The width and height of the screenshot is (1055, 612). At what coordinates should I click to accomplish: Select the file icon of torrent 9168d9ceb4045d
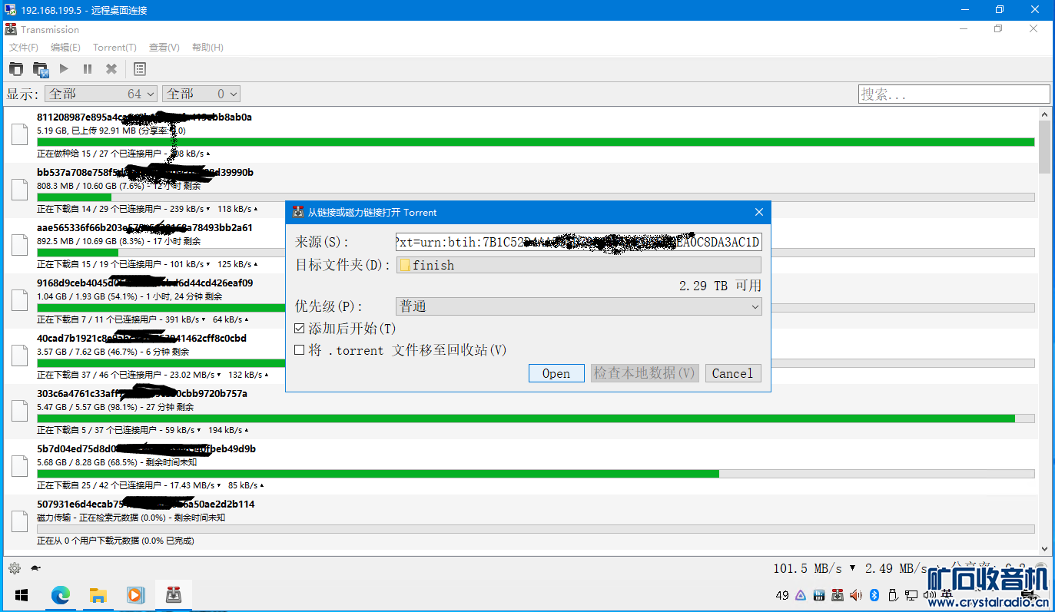pyautogui.click(x=21, y=301)
